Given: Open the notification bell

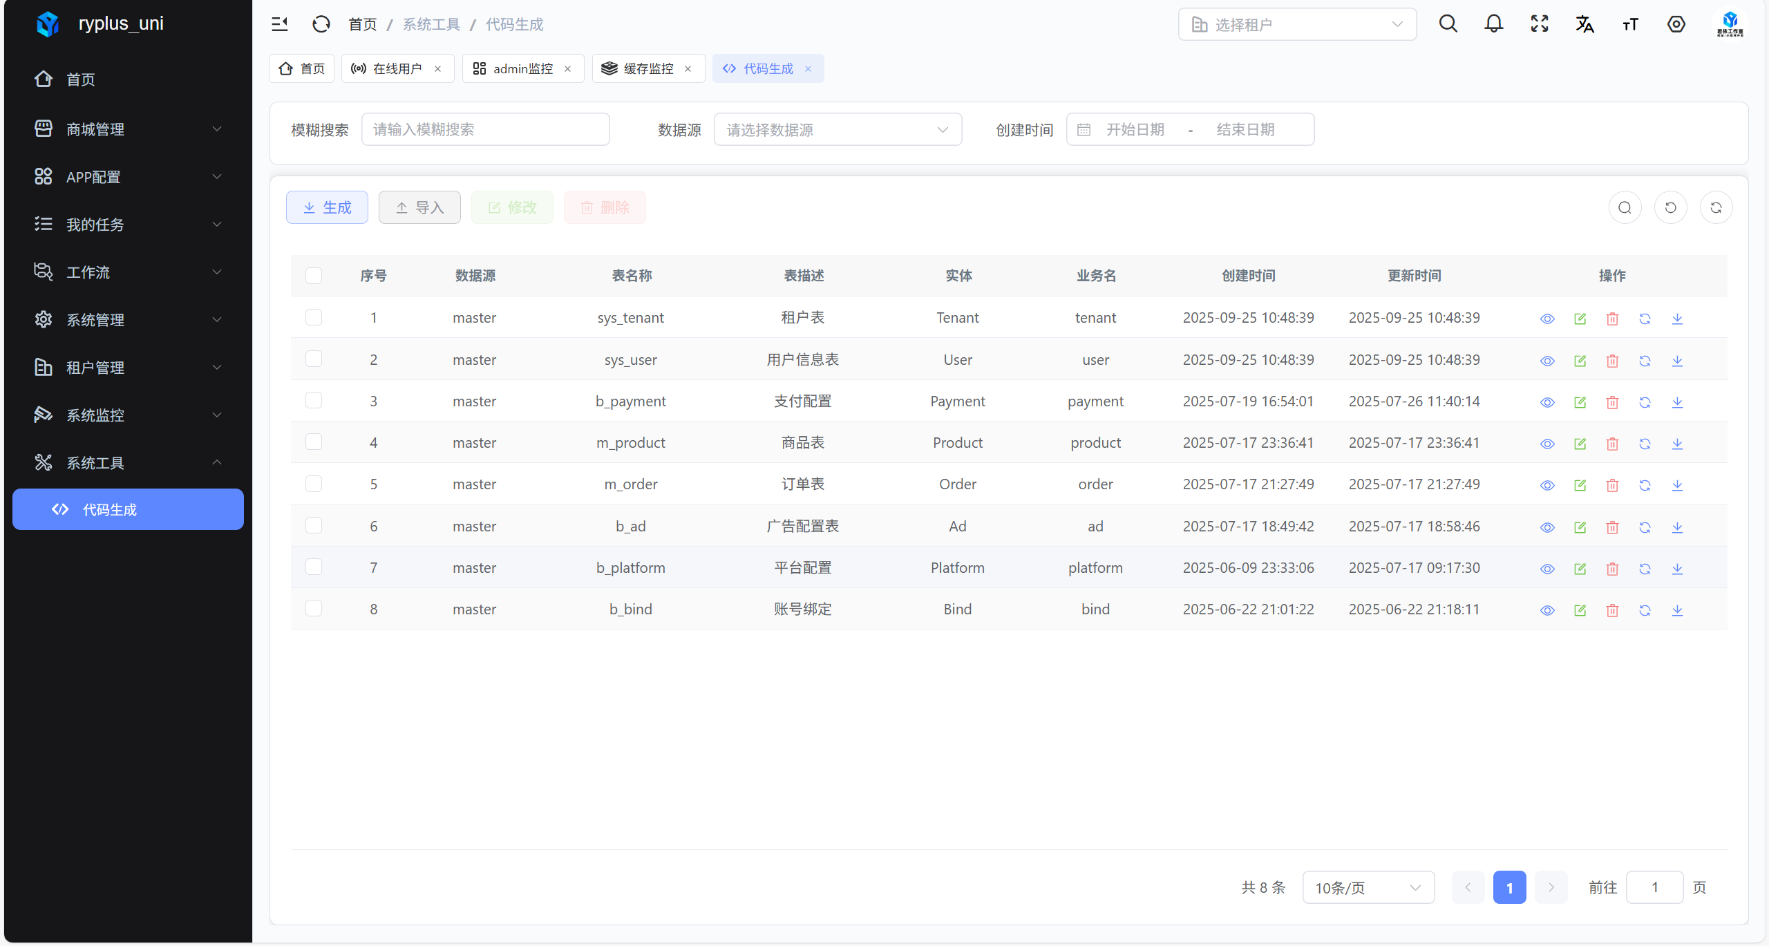Looking at the screenshot, I should coord(1494,24).
